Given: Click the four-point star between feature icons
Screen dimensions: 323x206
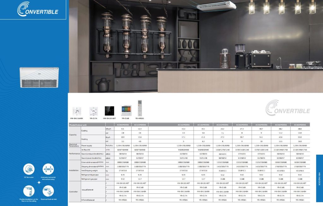Looking at the screenshot, I should tap(38, 182).
